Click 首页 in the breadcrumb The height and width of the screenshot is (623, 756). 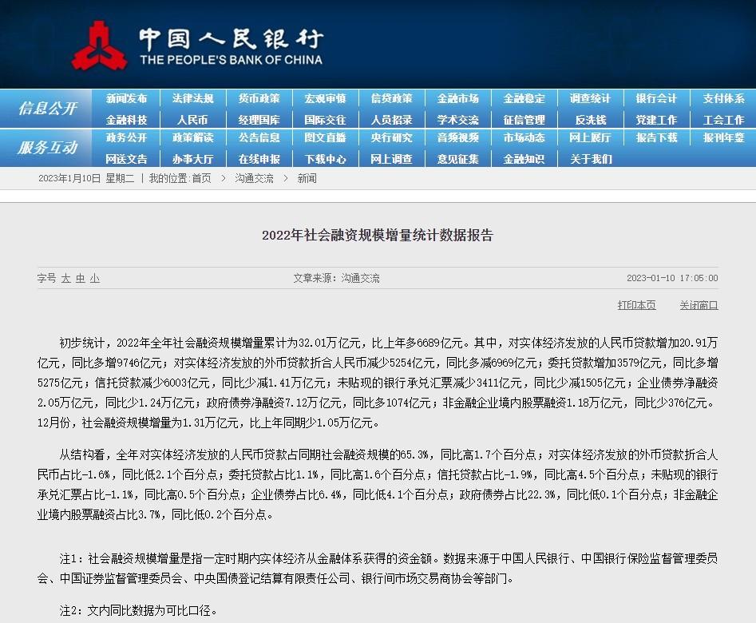point(201,179)
